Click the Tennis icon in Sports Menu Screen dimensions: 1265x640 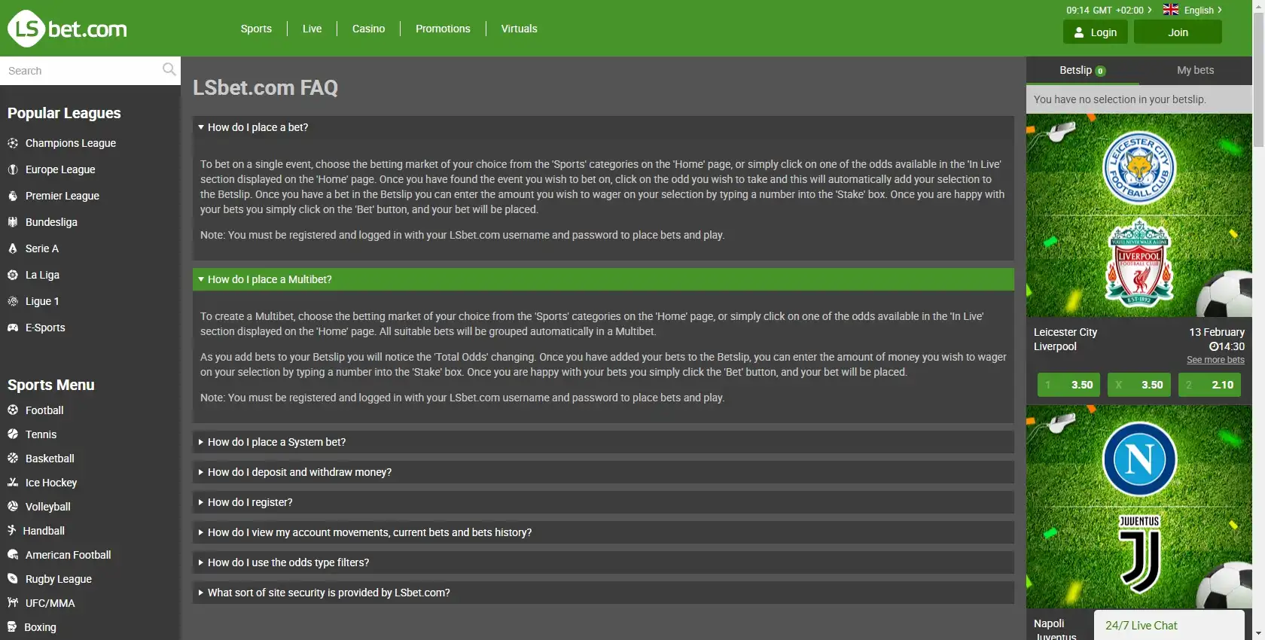click(13, 434)
